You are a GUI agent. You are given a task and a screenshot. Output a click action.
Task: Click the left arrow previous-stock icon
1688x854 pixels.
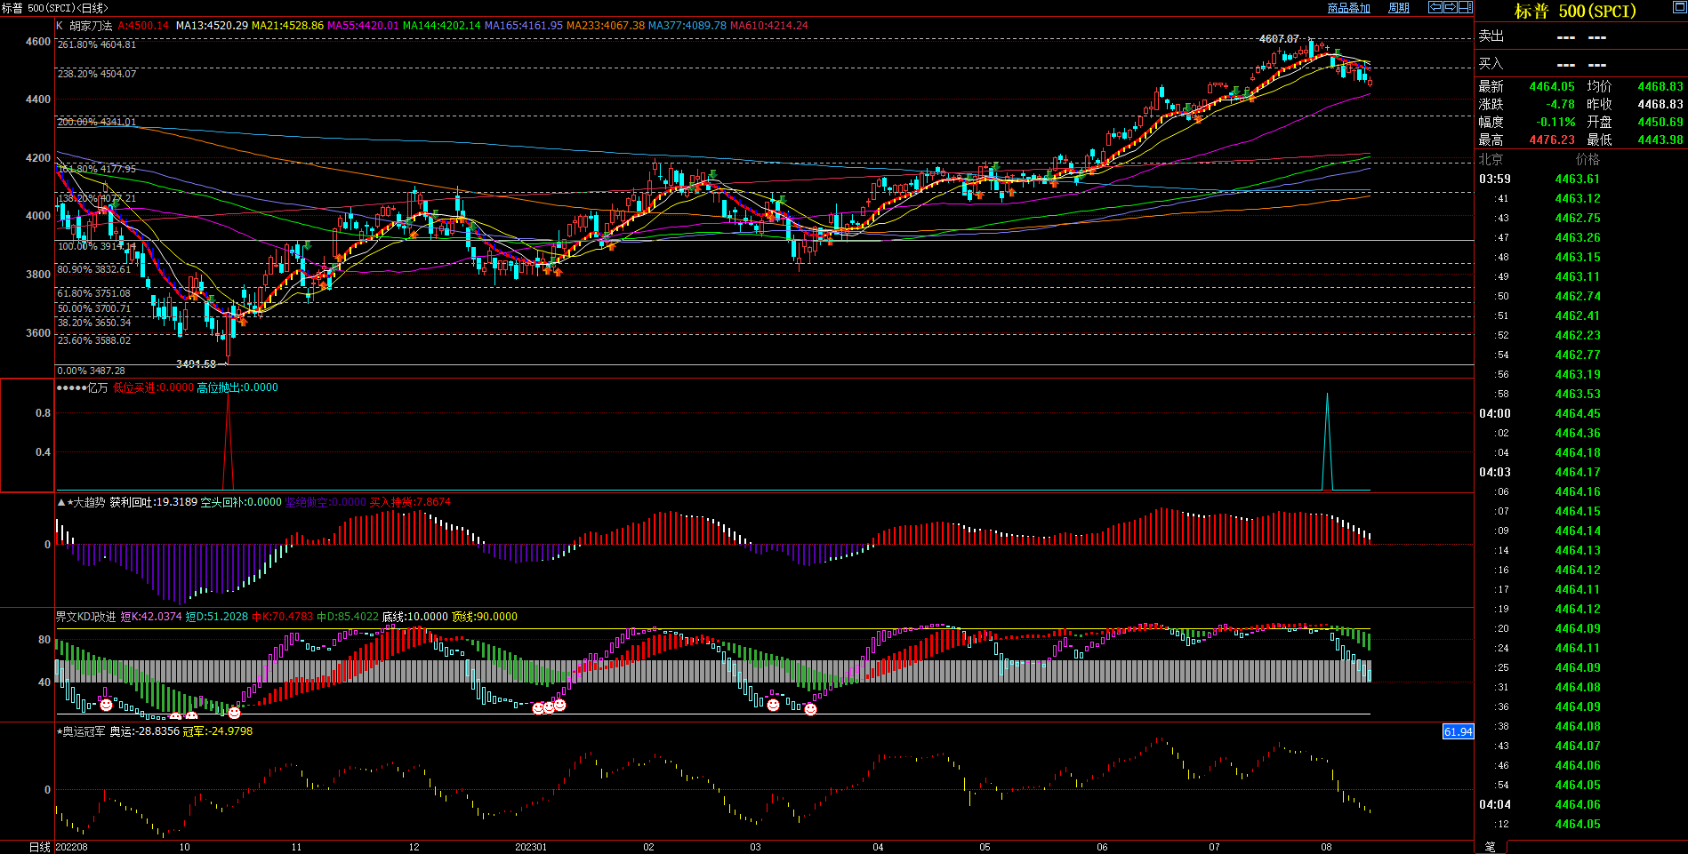click(x=1435, y=7)
